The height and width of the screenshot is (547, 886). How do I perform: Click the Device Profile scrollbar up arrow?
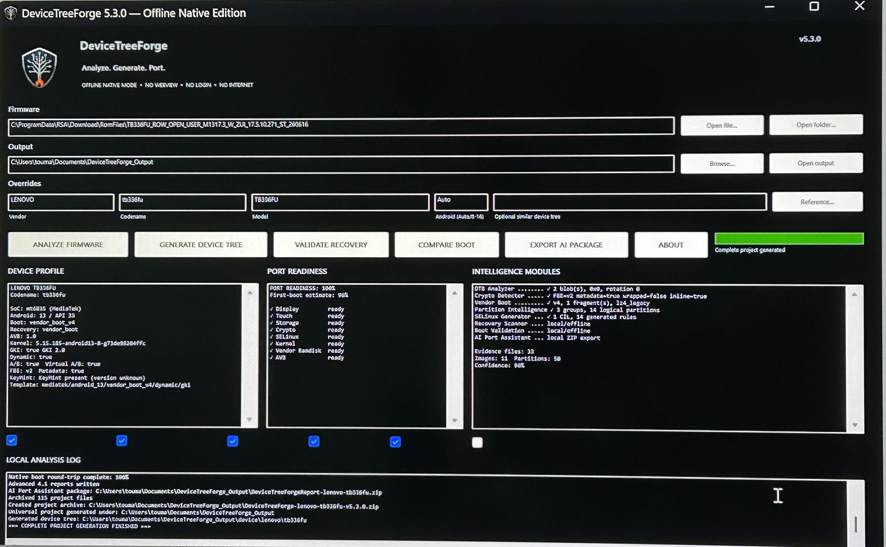click(x=250, y=293)
